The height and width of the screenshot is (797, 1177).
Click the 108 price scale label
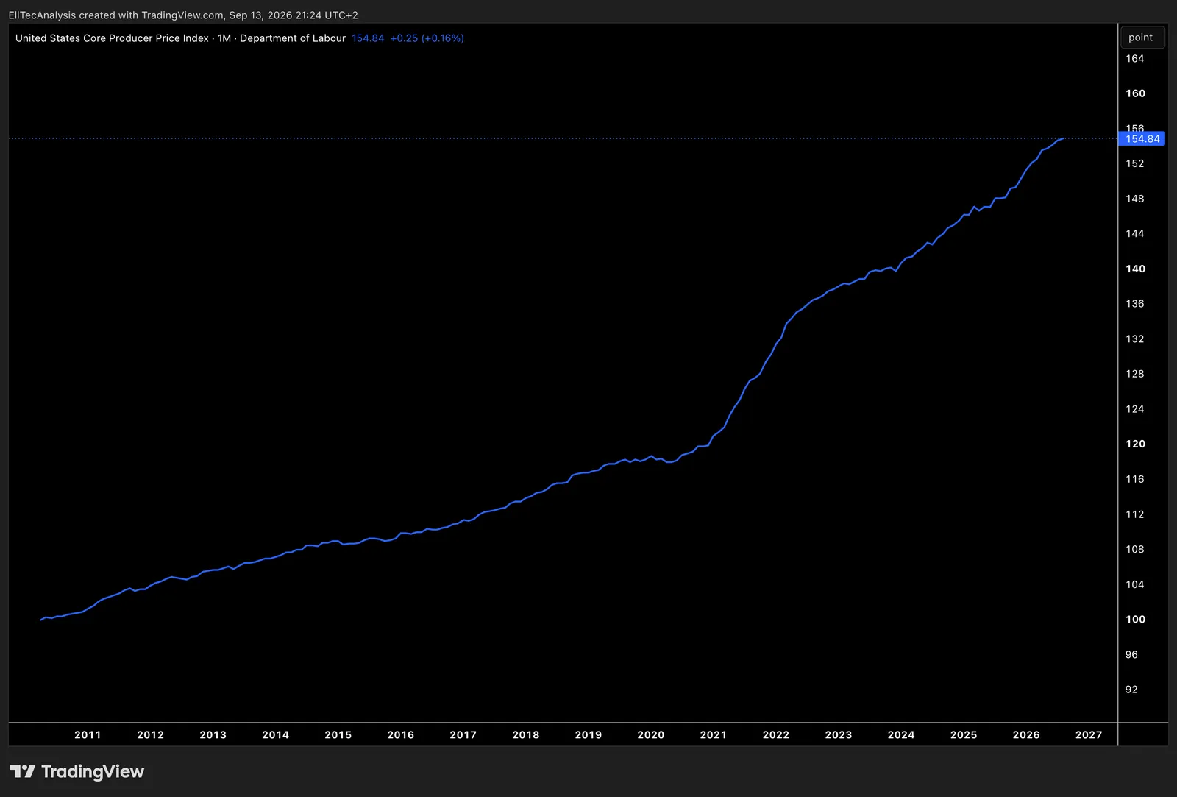(1134, 549)
